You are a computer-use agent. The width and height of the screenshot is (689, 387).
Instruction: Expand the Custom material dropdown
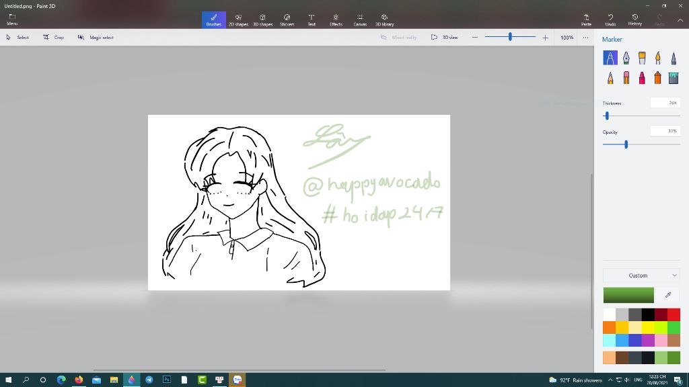click(x=641, y=275)
